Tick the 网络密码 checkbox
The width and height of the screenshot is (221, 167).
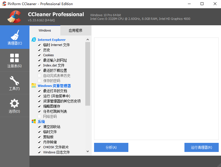pos(39,116)
